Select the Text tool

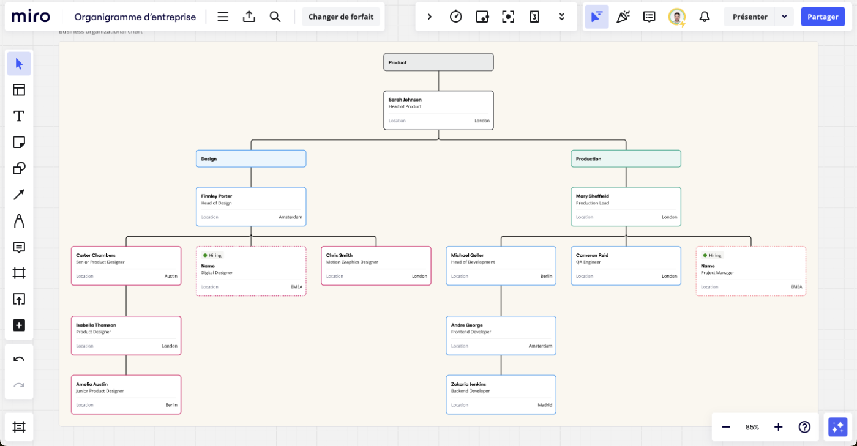[19, 116]
